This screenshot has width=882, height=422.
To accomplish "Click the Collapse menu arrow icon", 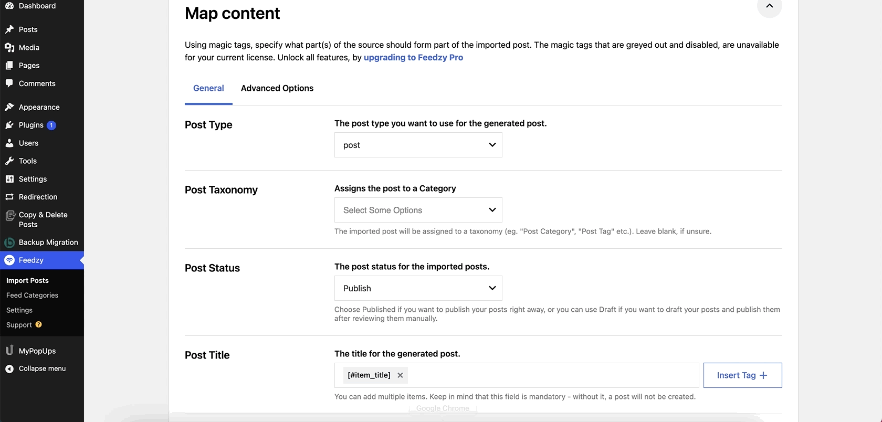I will tap(9, 369).
